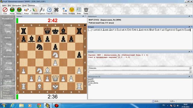This screenshot has height=108, width=193.
Task: Pin the Позиция panel
Action: [x=83, y=16]
